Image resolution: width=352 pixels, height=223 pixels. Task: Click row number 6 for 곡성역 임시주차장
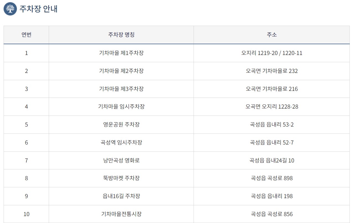[26, 143]
